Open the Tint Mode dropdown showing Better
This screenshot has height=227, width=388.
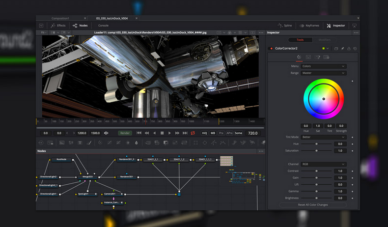coord(324,137)
